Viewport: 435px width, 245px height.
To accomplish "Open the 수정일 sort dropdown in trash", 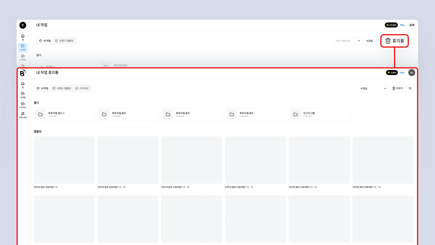I will (x=373, y=88).
